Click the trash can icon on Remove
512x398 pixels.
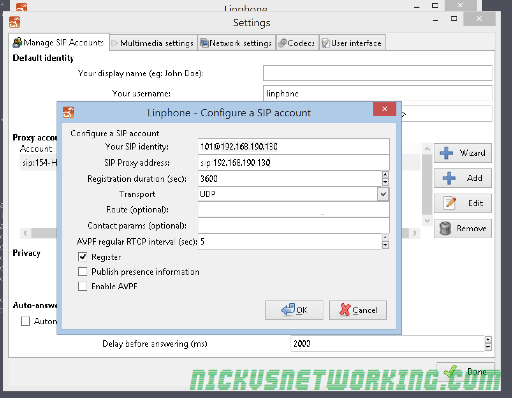pos(445,229)
